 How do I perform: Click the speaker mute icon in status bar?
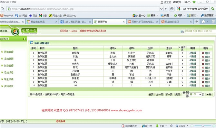[171, 126]
